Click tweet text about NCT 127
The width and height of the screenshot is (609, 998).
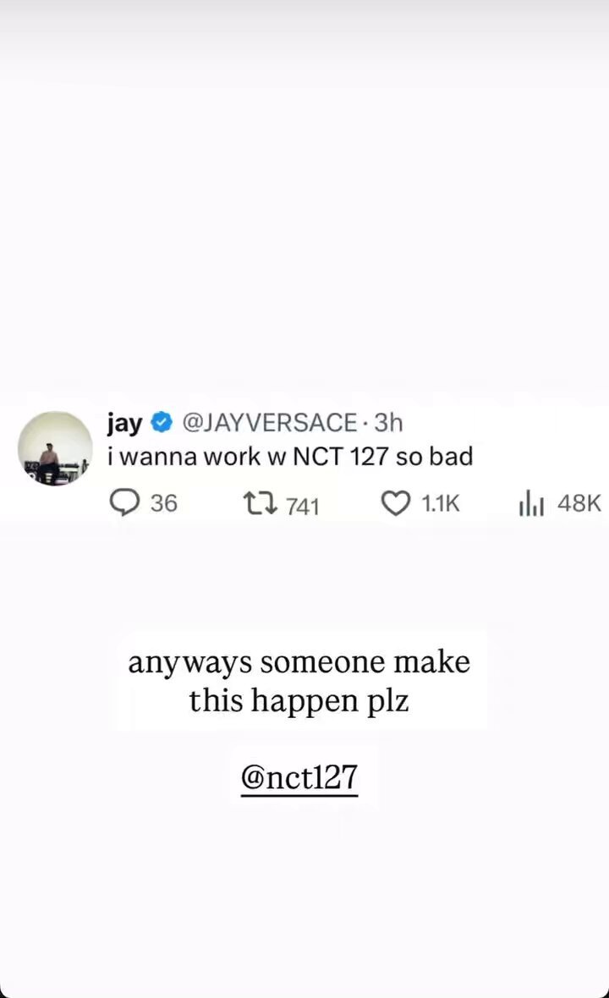point(290,457)
